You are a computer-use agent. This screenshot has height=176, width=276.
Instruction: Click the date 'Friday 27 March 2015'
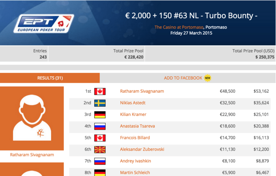click(x=191, y=33)
